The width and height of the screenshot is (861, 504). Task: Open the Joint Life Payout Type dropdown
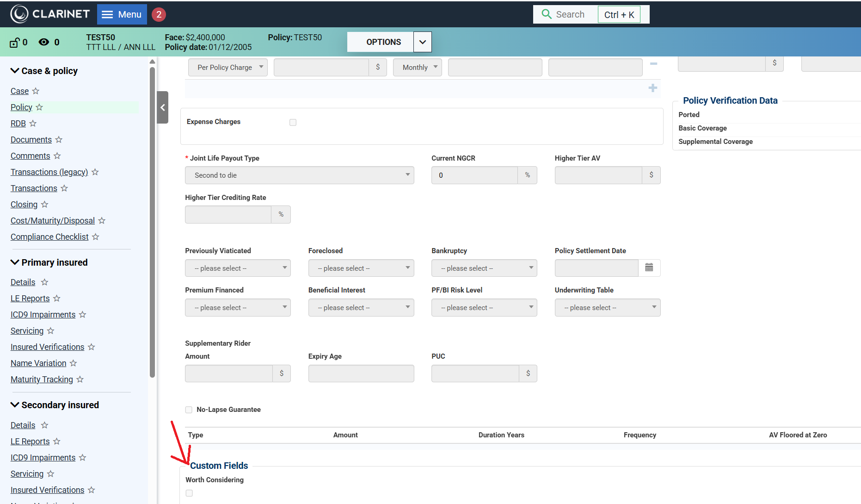click(x=299, y=175)
